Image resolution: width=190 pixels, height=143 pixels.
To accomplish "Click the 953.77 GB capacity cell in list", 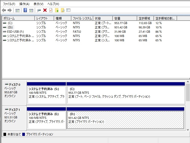I will (121, 23).
